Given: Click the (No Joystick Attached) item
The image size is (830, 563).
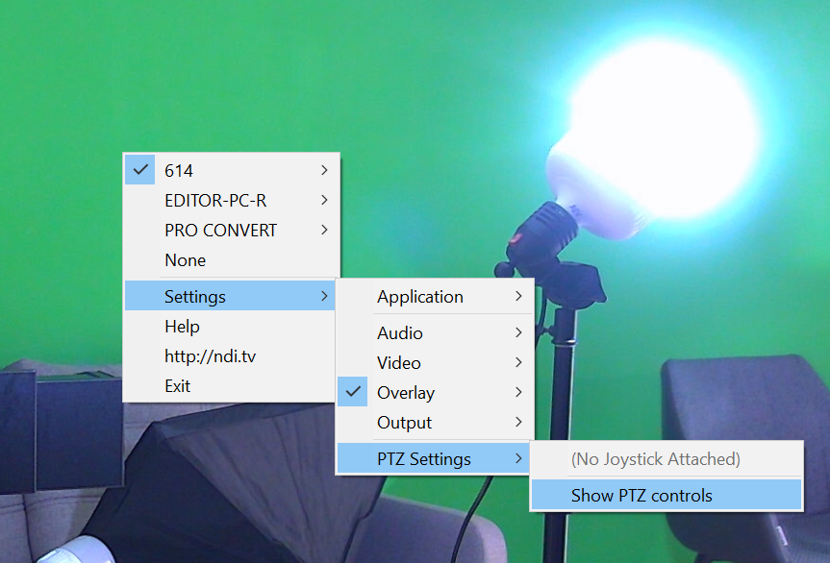Looking at the screenshot, I should point(655,458).
